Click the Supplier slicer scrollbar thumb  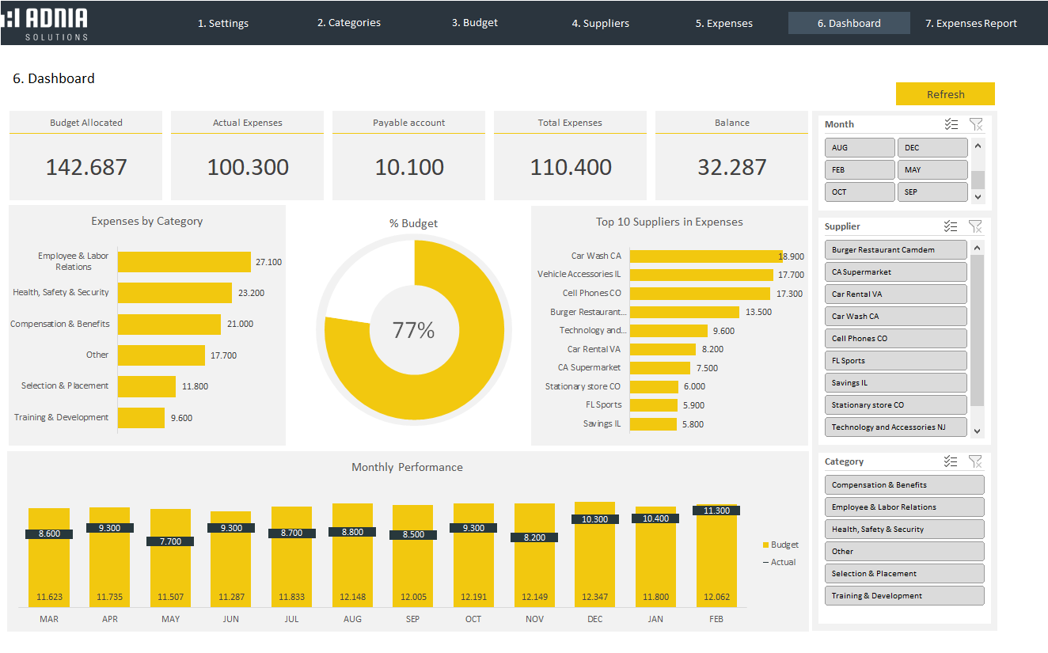[x=978, y=328]
